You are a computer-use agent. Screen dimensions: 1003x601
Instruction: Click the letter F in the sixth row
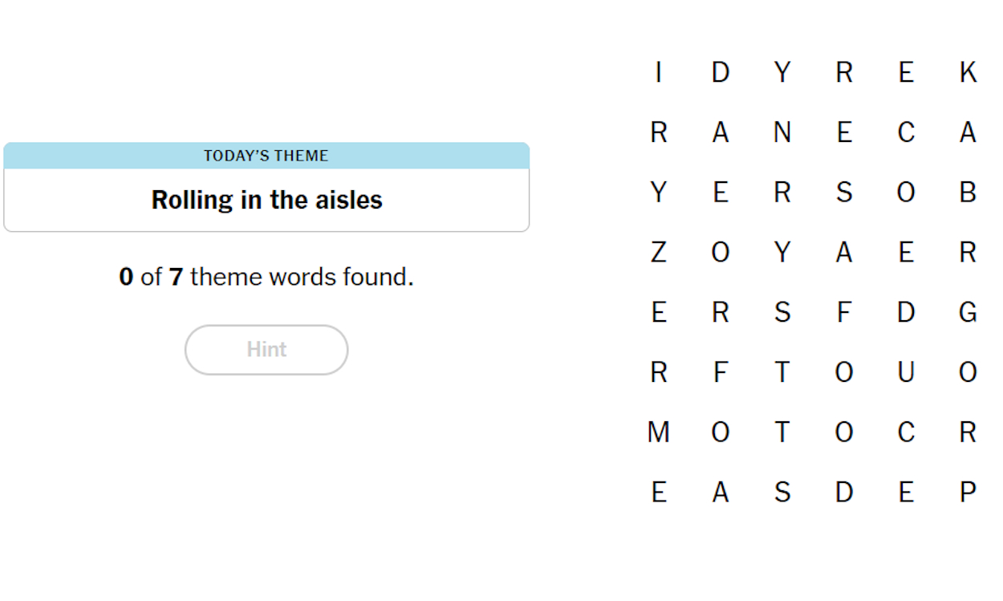click(721, 372)
